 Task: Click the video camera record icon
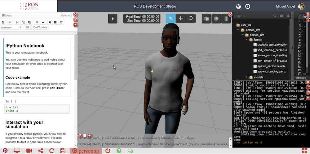pyautogui.click(x=29, y=151)
